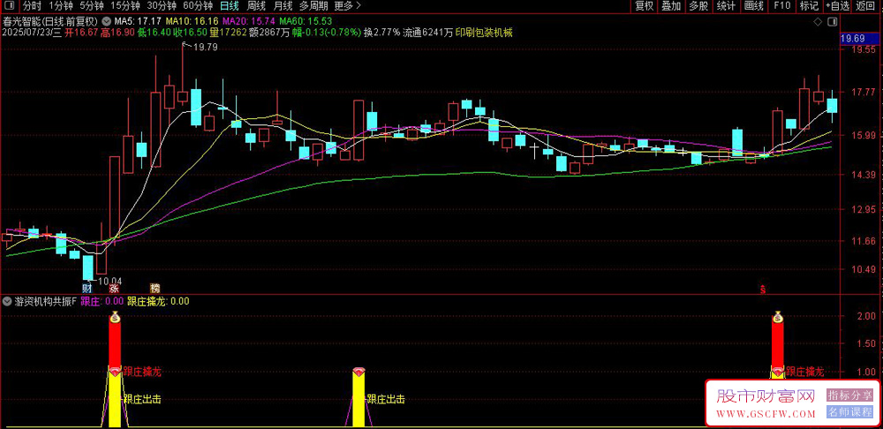
Task: Click the red gem icon beside left 跟庄擒龙
Action: [x=115, y=372]
